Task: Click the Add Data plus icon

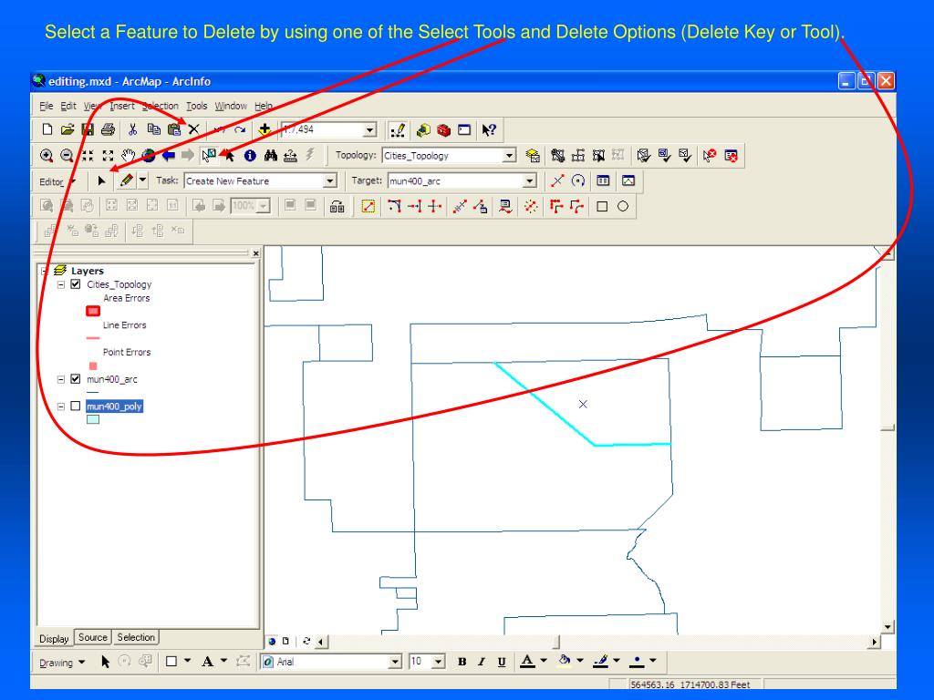Action: point(265,129)
